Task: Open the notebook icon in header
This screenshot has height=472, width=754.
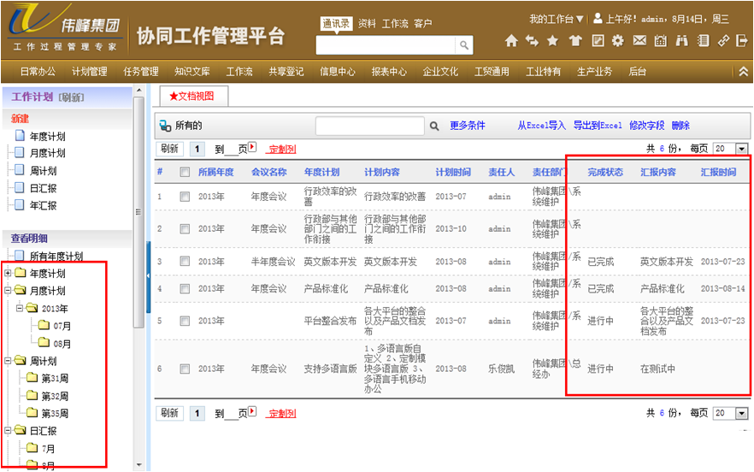Action: pyautogui.click(x=704, y=41)
